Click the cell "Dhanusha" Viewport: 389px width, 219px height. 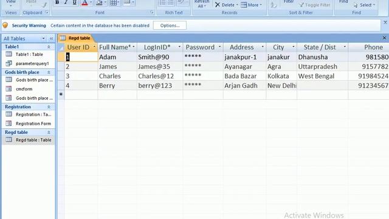[322, 57]
